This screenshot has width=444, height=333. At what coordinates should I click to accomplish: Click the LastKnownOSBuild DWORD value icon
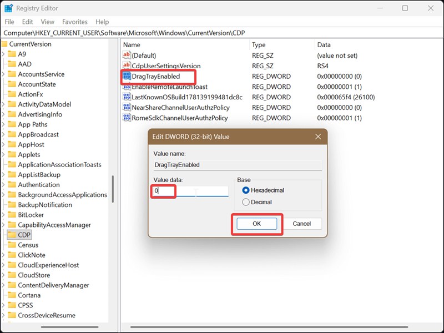pyautogui.click(x=127, y=97)
